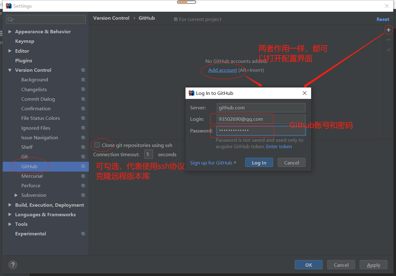Click the help question mark button

tap(13, 265)
